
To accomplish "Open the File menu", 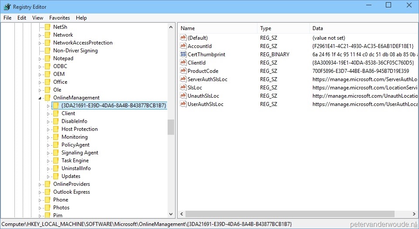I will click(7, 17).
